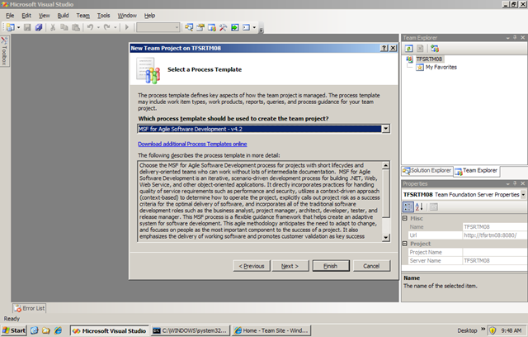Open Team Explorer window position menu arrow
The height and width of the screenshot is (337, 528).
[507, 38]
